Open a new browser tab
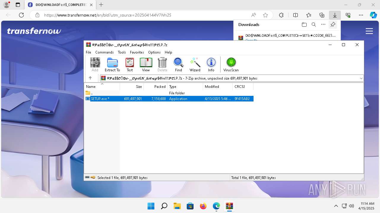The image size is (380, 213). 101,5
